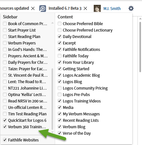Open the settings gear menu
The height and width of the screenshot is (145, 142).
(131, 8)
